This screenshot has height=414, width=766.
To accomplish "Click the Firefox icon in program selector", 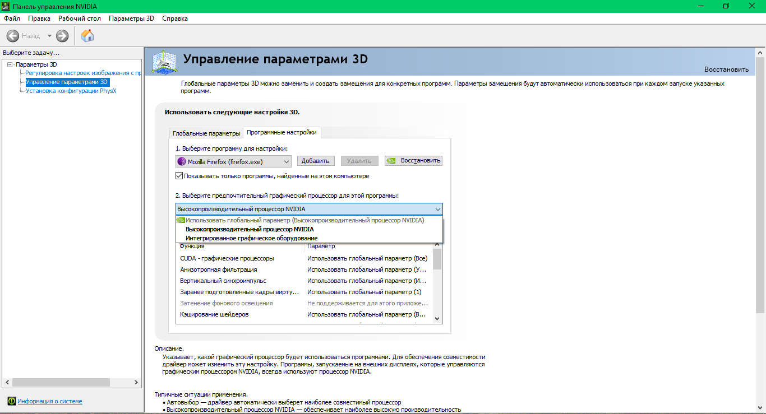I will pos(182,161).
